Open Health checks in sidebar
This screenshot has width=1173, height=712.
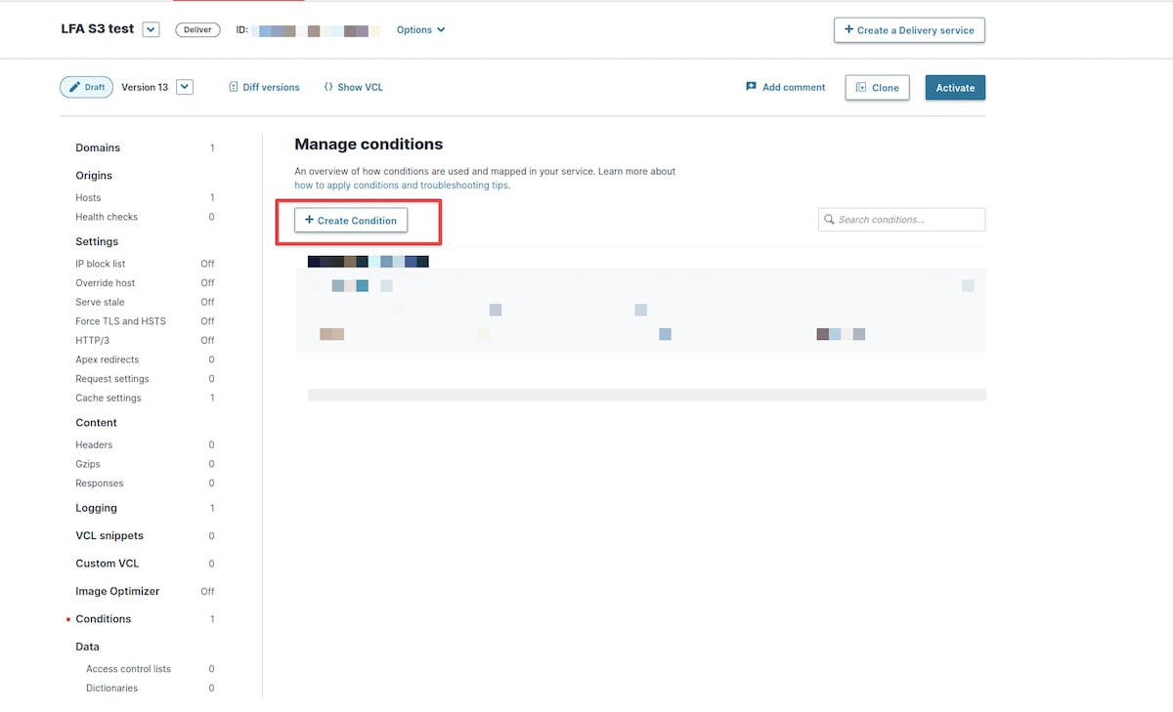point(107,217)
